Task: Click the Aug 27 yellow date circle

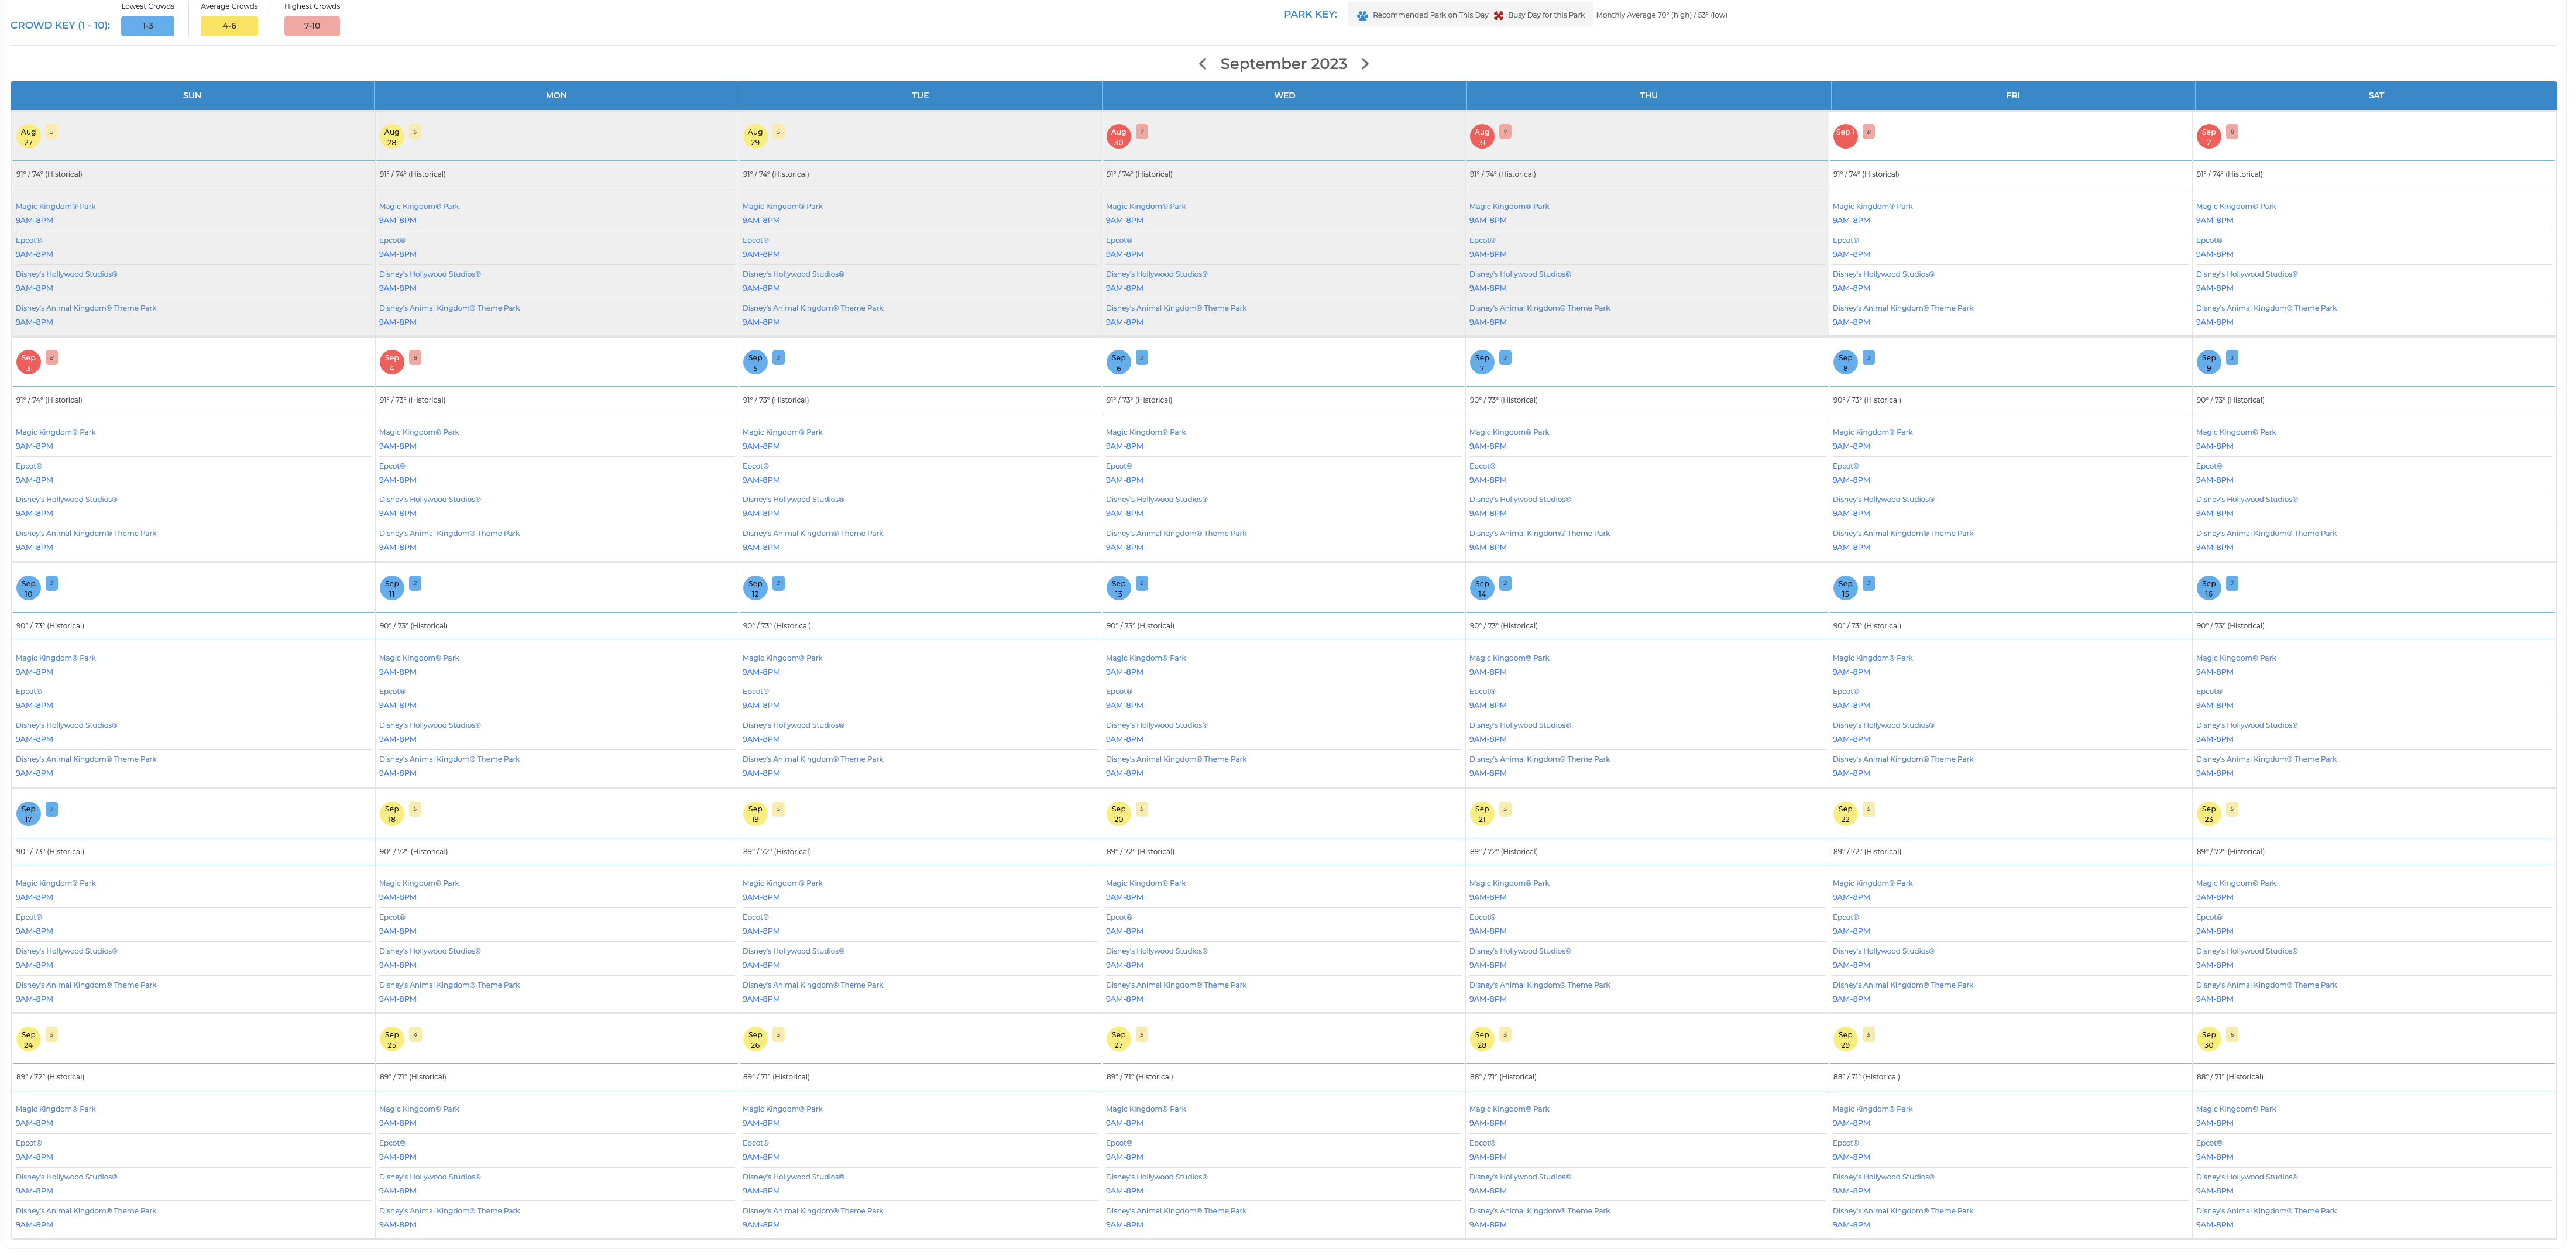Action: pyautogui.click(x=28, y=136)
